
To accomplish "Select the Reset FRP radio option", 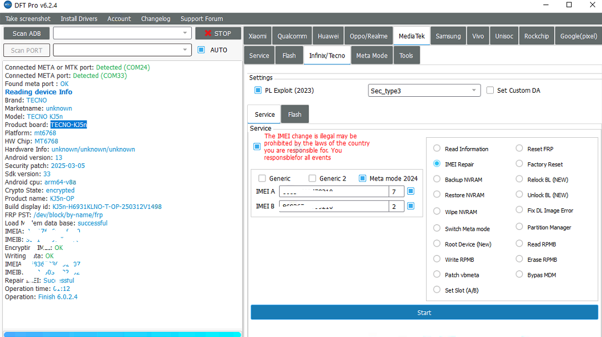I will (519, 148).
